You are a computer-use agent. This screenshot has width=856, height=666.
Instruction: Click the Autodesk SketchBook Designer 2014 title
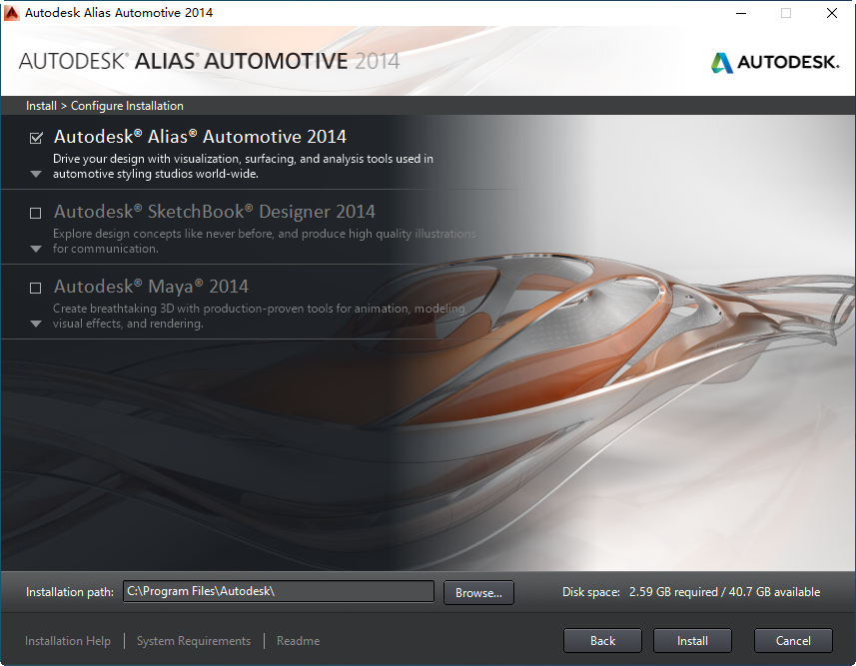point(215,212)
